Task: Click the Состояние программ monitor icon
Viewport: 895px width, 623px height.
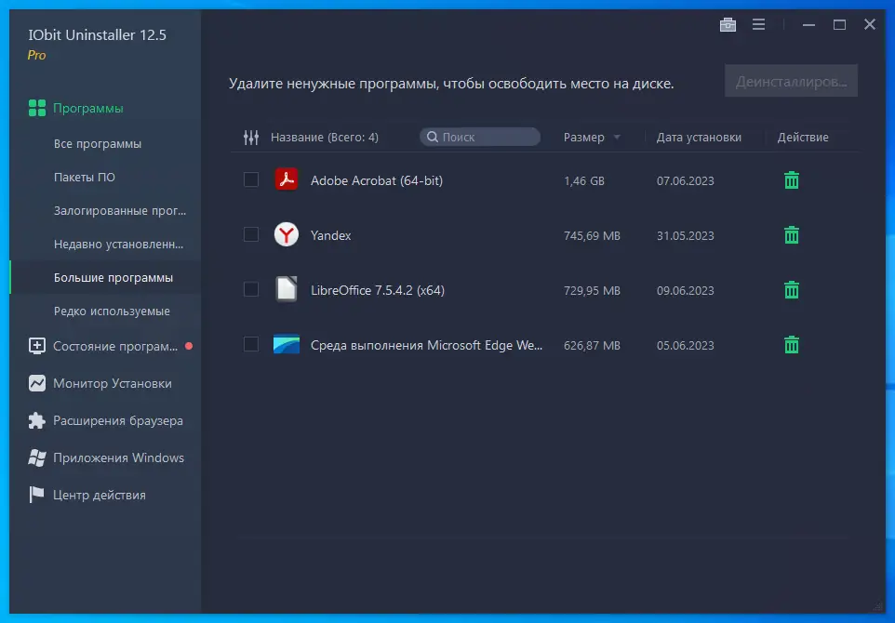Action: pyautogui.click(x=37, y=346)
